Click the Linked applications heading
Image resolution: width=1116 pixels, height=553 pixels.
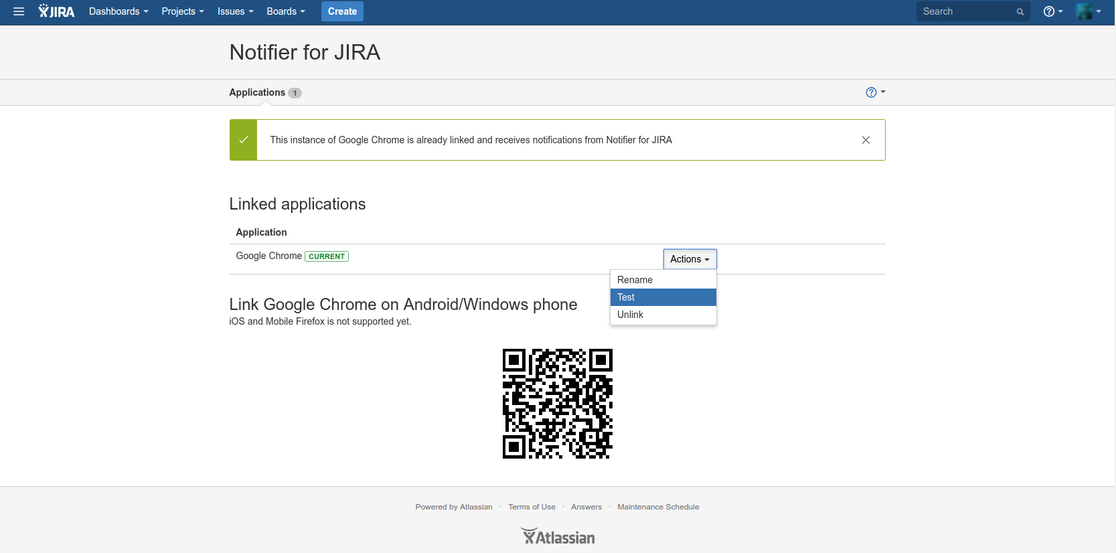[297, 204]
